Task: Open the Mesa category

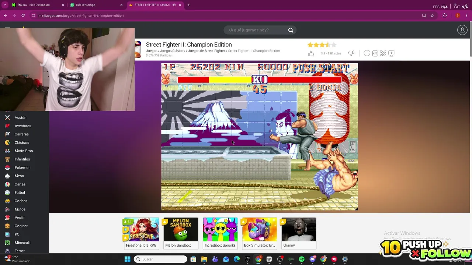Action: pos(19,176)
